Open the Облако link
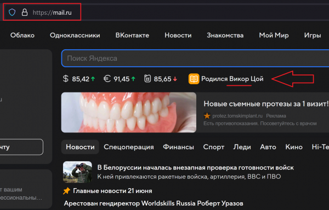329x210 pixels. pos(22,36)
